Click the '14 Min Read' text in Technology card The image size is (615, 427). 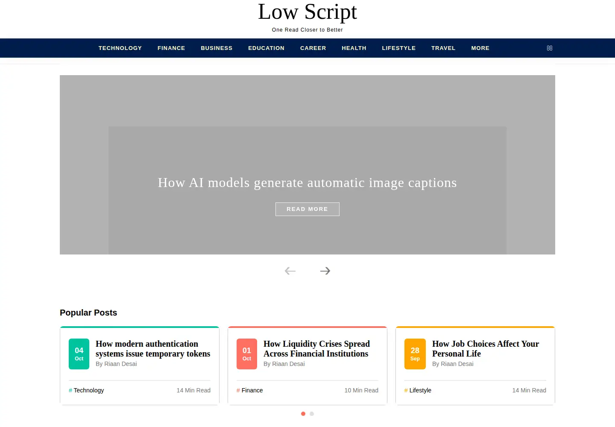(x=193, y=390)
